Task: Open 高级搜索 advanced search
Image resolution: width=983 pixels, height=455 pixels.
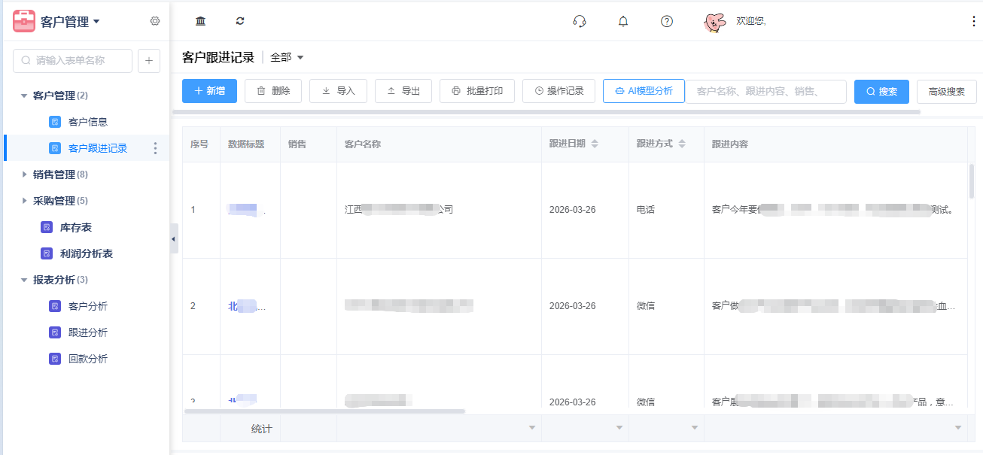Action: pyautogui.click(x=947, y=91)
